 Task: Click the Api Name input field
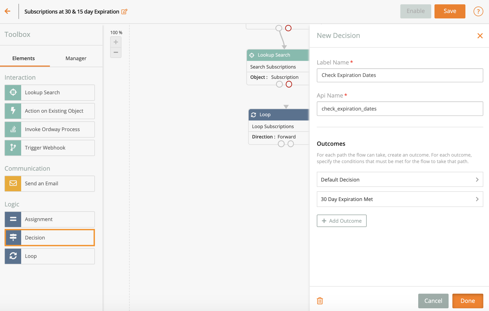pos(400,109)
